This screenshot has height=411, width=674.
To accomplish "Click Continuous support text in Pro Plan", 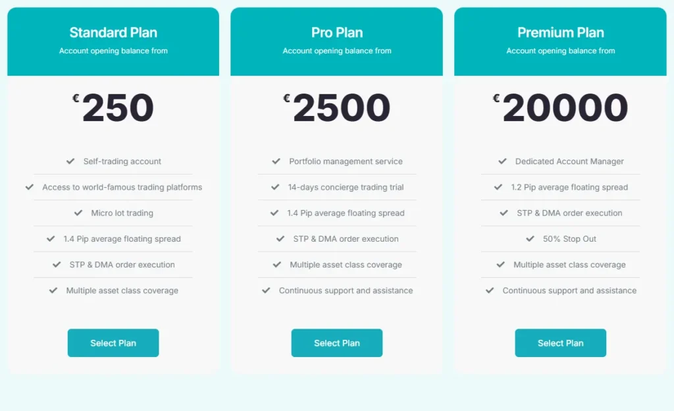I will click(x=346, y=290).
